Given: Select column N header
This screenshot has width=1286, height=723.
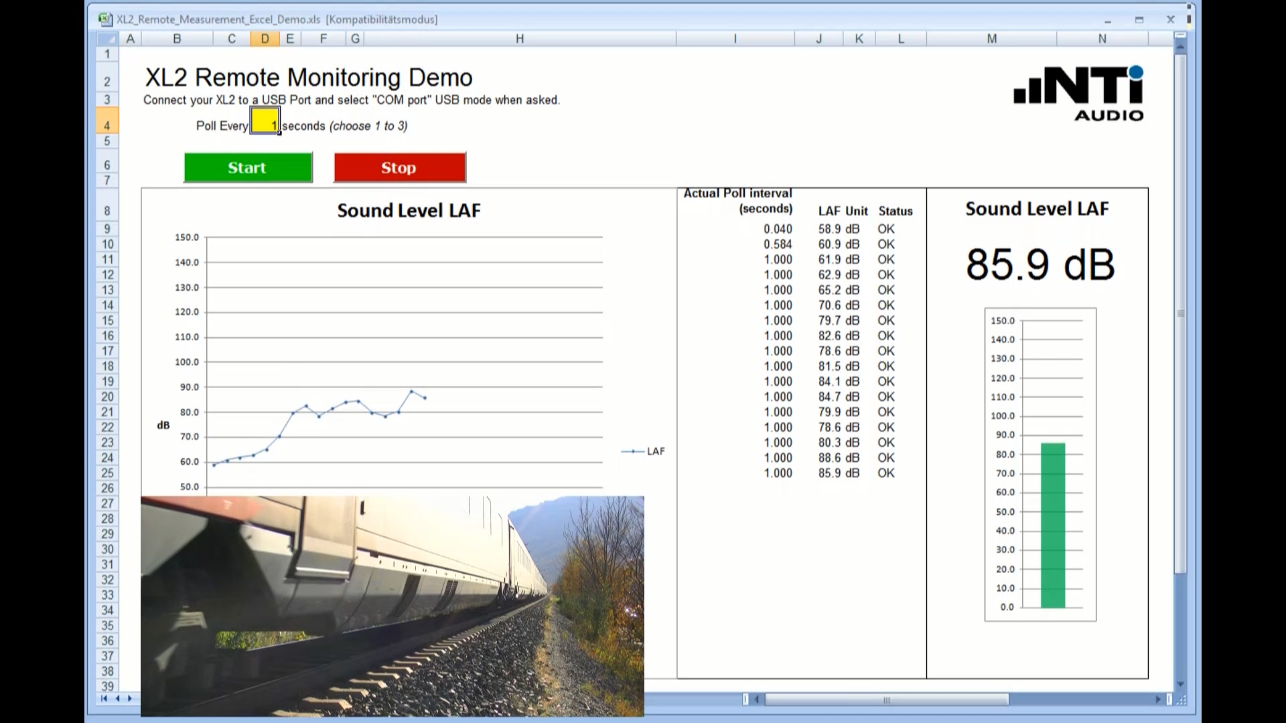Looking at the screenshot, I should tap(1102, 39).
